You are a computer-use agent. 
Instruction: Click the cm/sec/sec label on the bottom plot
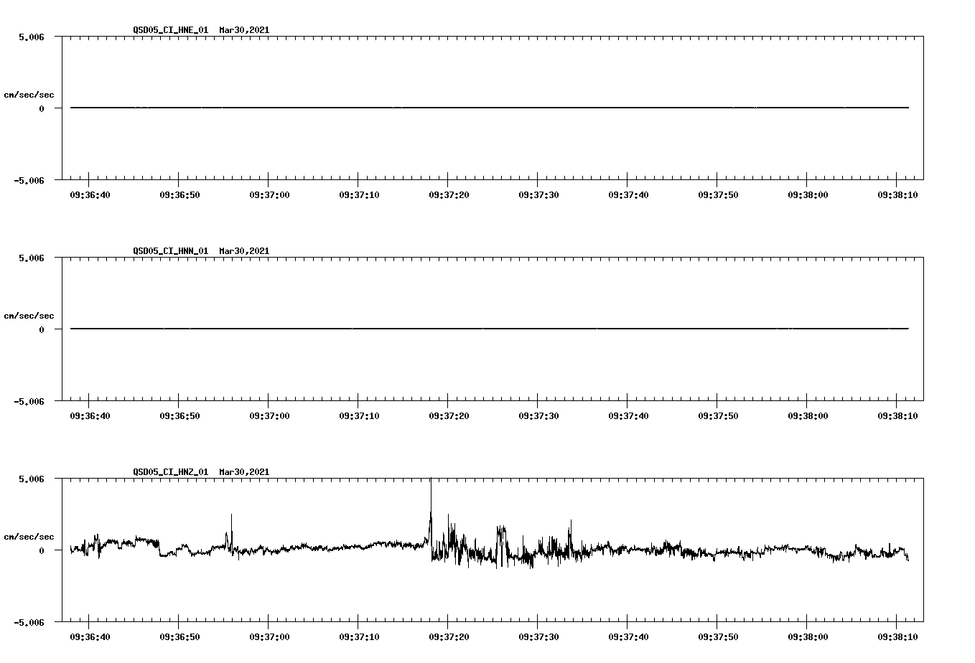pyautogui.click(x=29, y=535)
